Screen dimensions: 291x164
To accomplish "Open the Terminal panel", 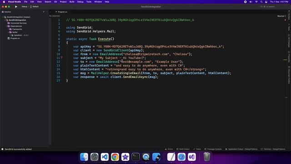I will (x=273, y=149).
